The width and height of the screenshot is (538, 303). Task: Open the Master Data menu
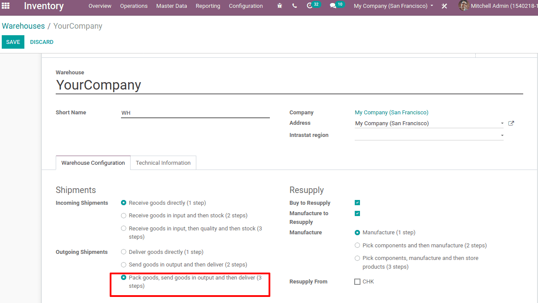click(x=171, y=6)
